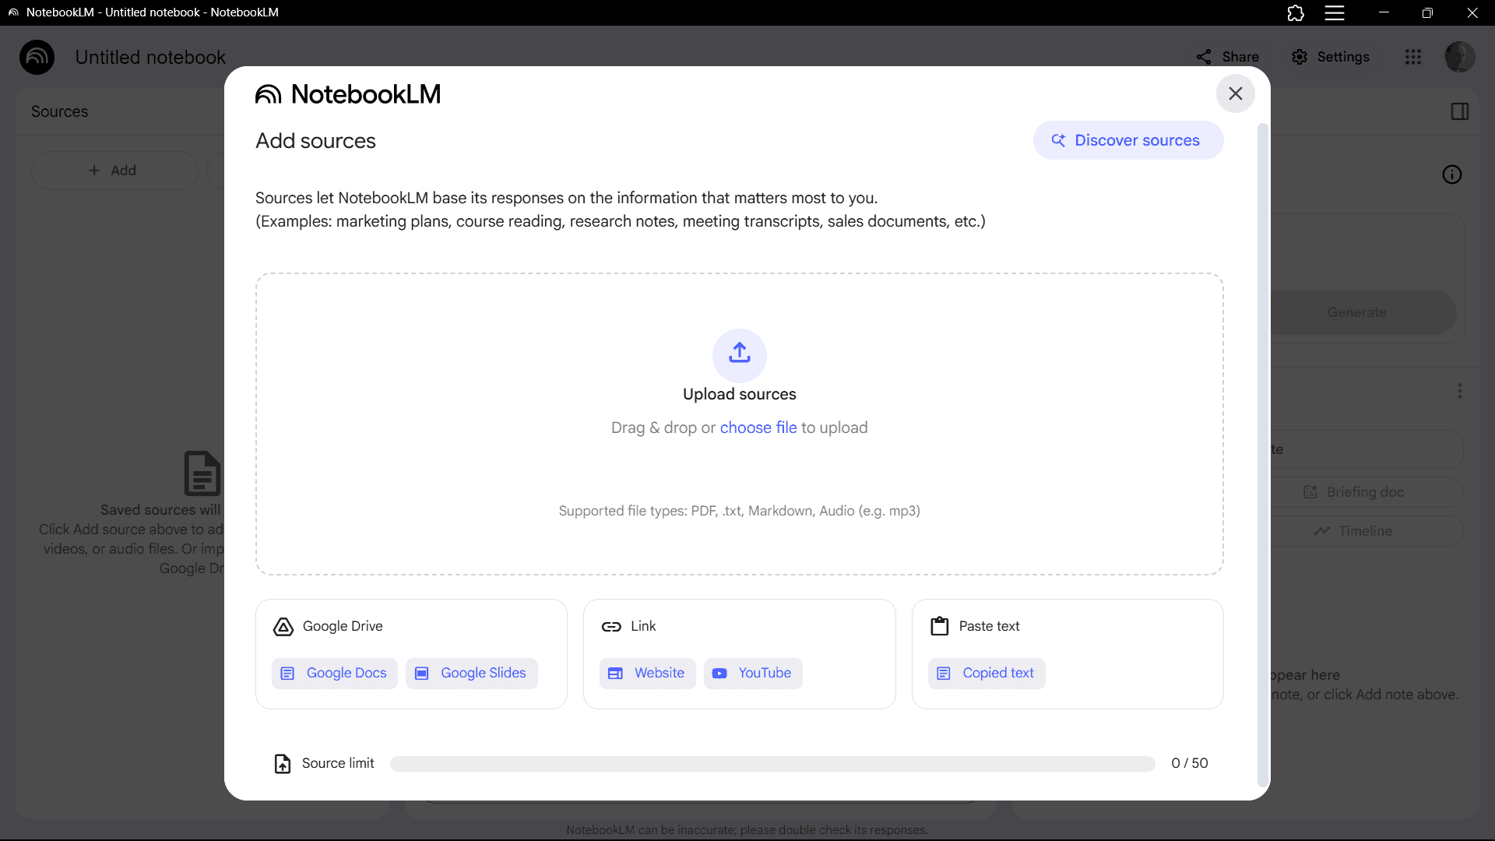Click the Discover sources button
The width and height of the screenshot is (1495, 841).
click(x=1127, y=140)
